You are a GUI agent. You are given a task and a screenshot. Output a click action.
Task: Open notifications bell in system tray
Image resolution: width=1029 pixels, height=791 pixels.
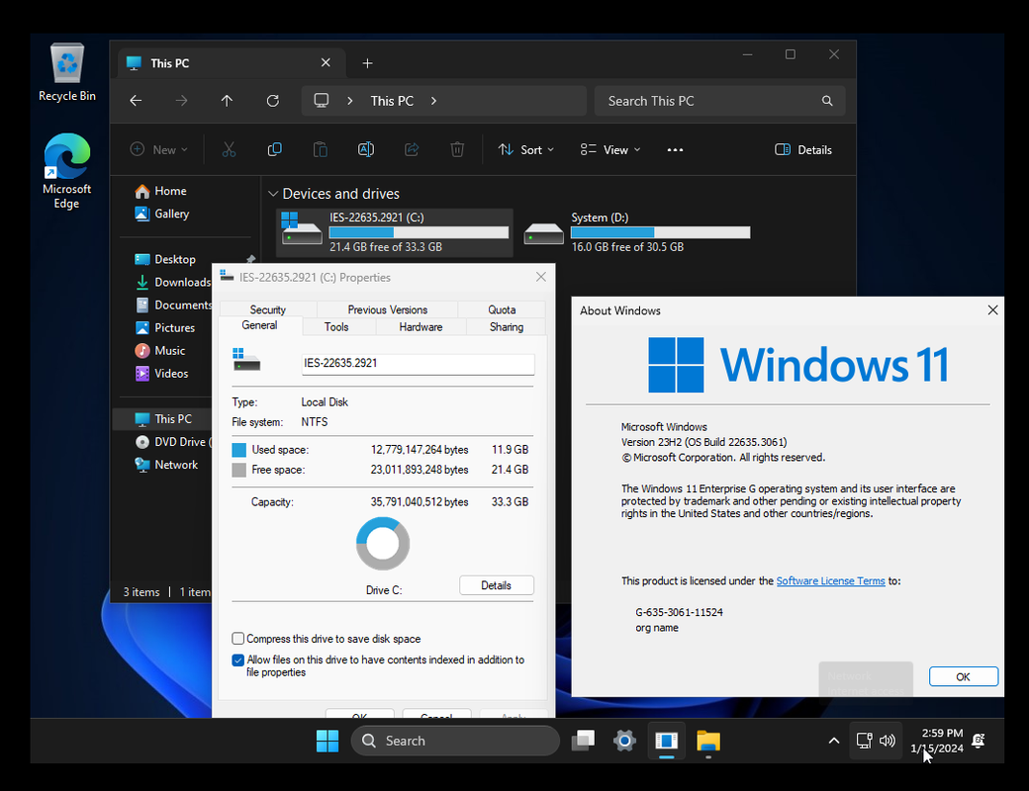click(x=978, y=742)
